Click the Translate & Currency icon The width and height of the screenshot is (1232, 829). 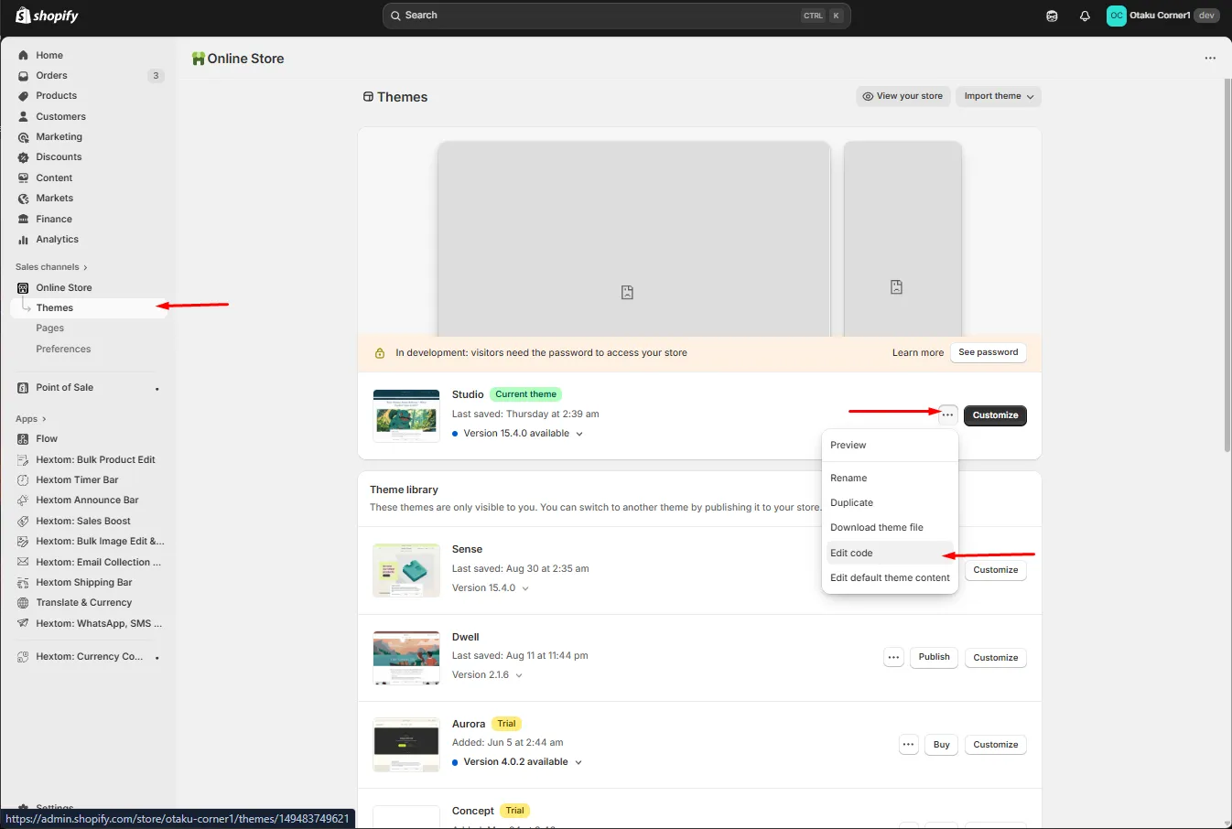[x=24, y=603]
